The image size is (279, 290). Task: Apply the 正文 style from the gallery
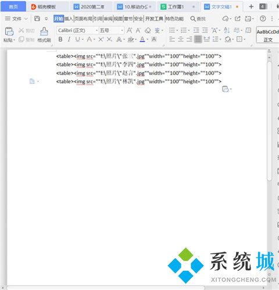click(x=268, y=35)
